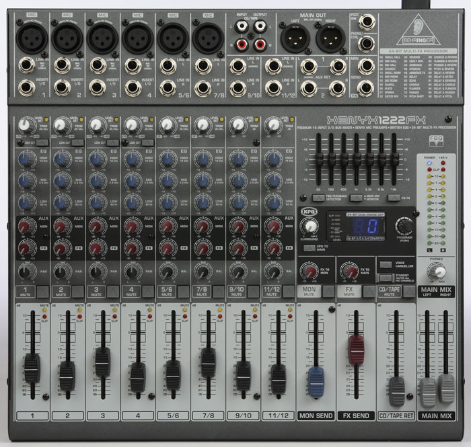
Task: Click the Behringer triangle logo
Action: coord(419,30)
